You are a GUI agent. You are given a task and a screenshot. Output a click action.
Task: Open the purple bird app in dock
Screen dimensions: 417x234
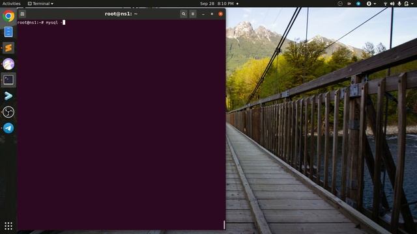pyautogui.click(x=8, y=64)
